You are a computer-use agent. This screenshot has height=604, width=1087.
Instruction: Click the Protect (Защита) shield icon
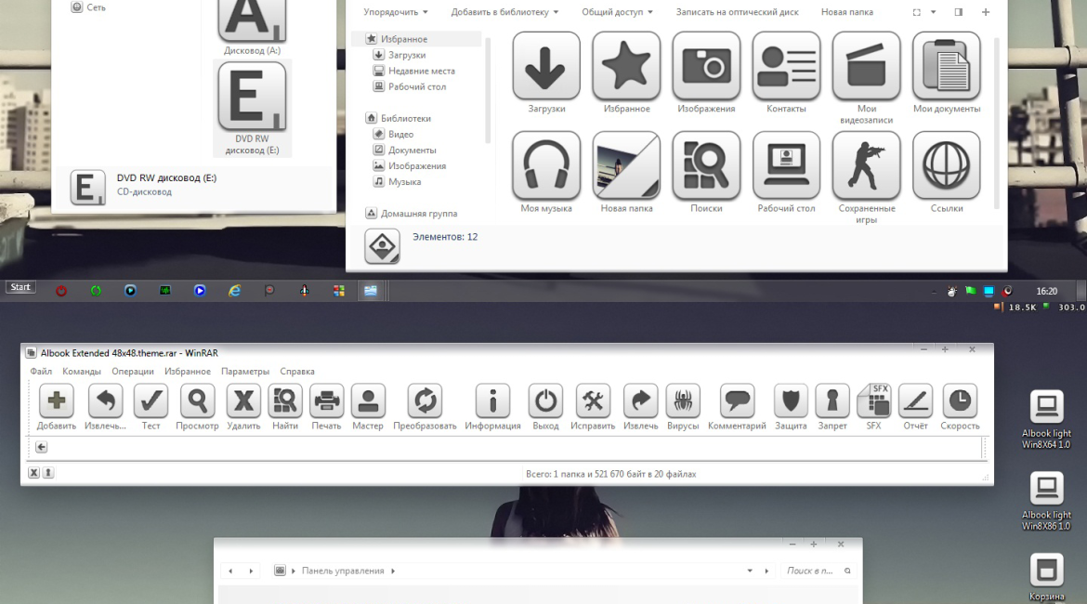791,401
